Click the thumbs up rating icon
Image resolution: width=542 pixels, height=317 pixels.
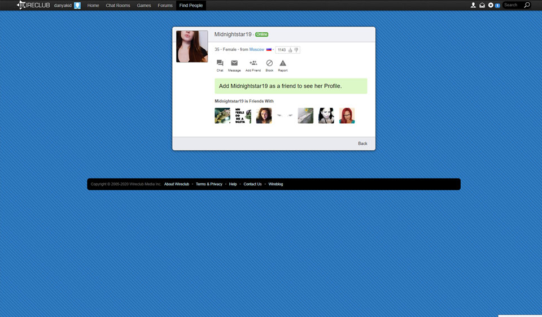pos(290,50)
